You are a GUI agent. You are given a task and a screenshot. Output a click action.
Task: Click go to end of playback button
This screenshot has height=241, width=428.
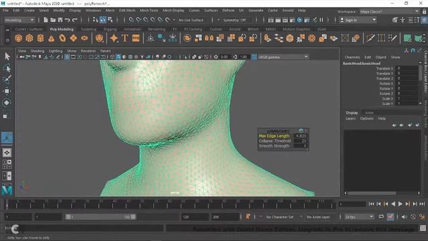[x=422, y=204]
